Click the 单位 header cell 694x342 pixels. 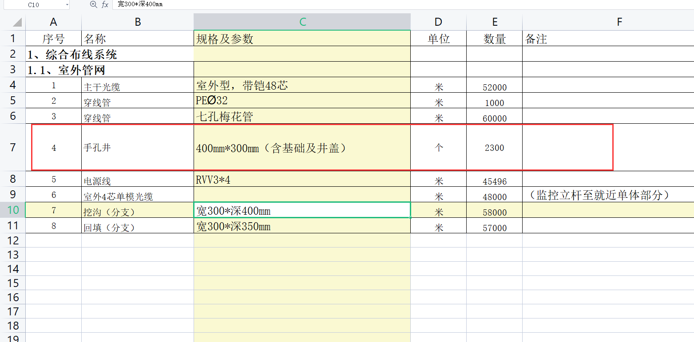click(x=439, y=39)
